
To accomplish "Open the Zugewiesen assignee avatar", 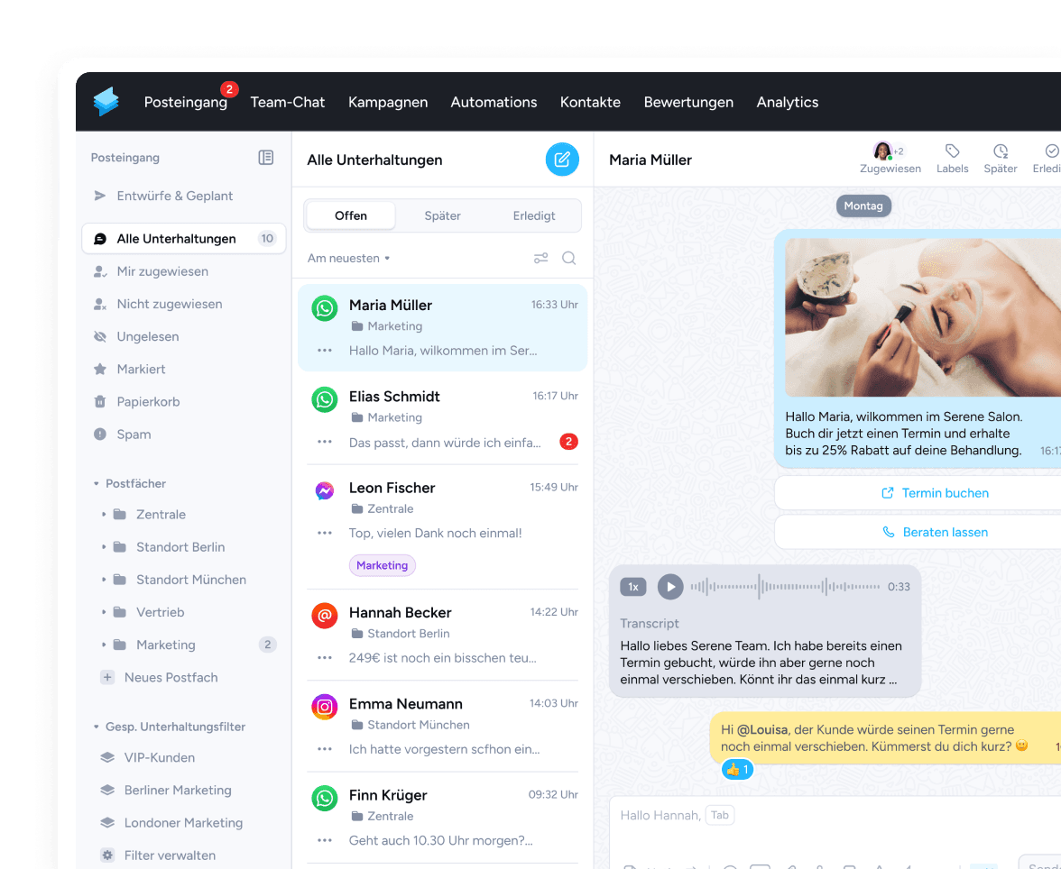I will 882,151.
